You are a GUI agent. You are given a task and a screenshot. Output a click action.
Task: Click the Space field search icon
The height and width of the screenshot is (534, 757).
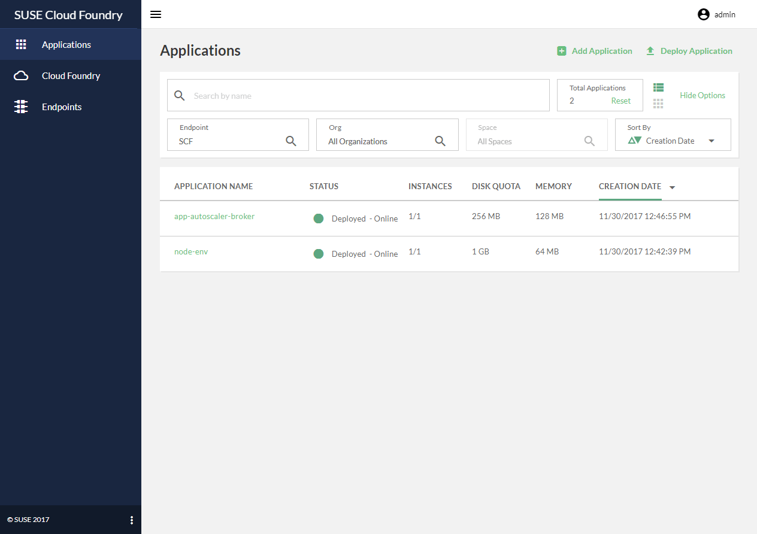click(589, 141)
